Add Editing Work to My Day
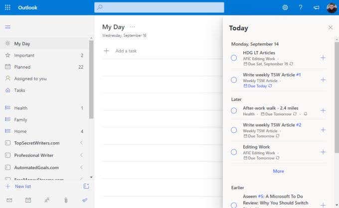Viewport: 339px width, 208px height. point(323,152)
